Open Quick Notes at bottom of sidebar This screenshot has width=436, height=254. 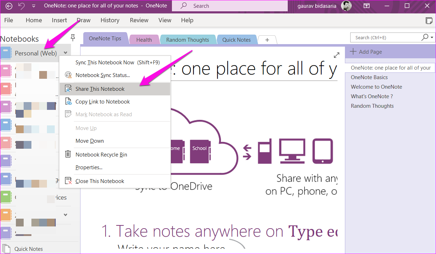(x=29, y=249)
